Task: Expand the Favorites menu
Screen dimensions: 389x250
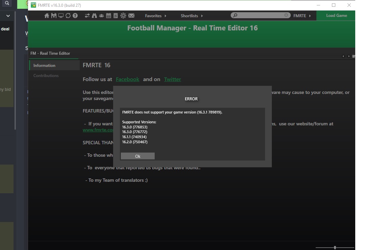Action: pyautogui.click(x=156, y=16)
